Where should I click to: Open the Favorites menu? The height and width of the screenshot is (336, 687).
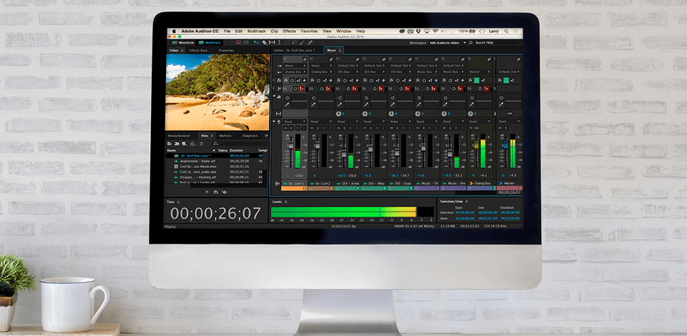coord(309,31)
